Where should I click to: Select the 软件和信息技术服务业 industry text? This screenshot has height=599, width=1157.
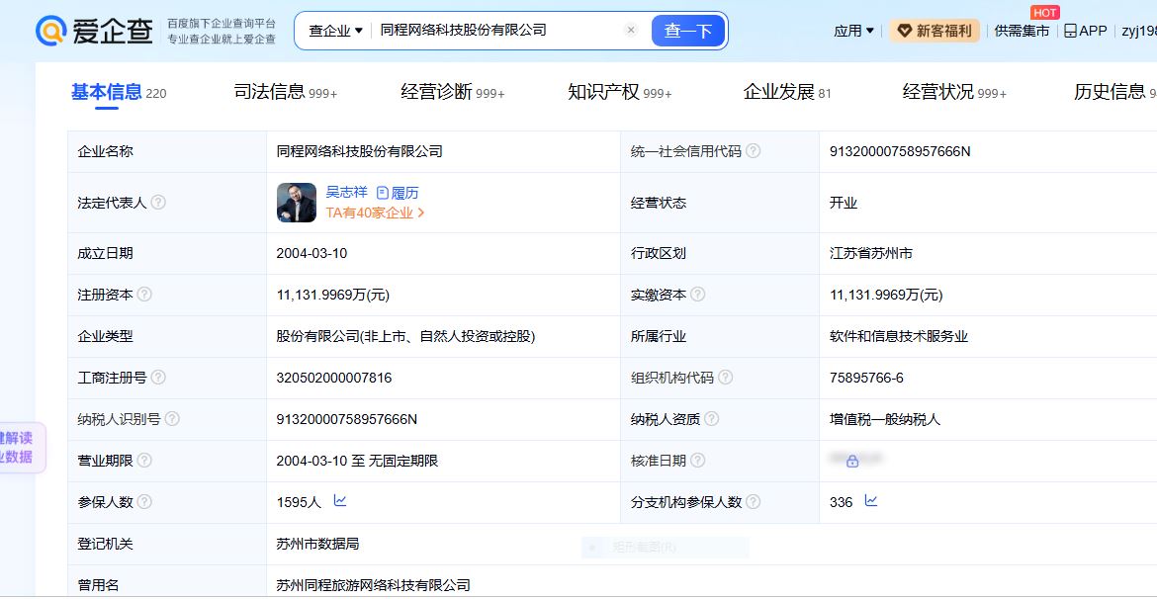[899, 336]
